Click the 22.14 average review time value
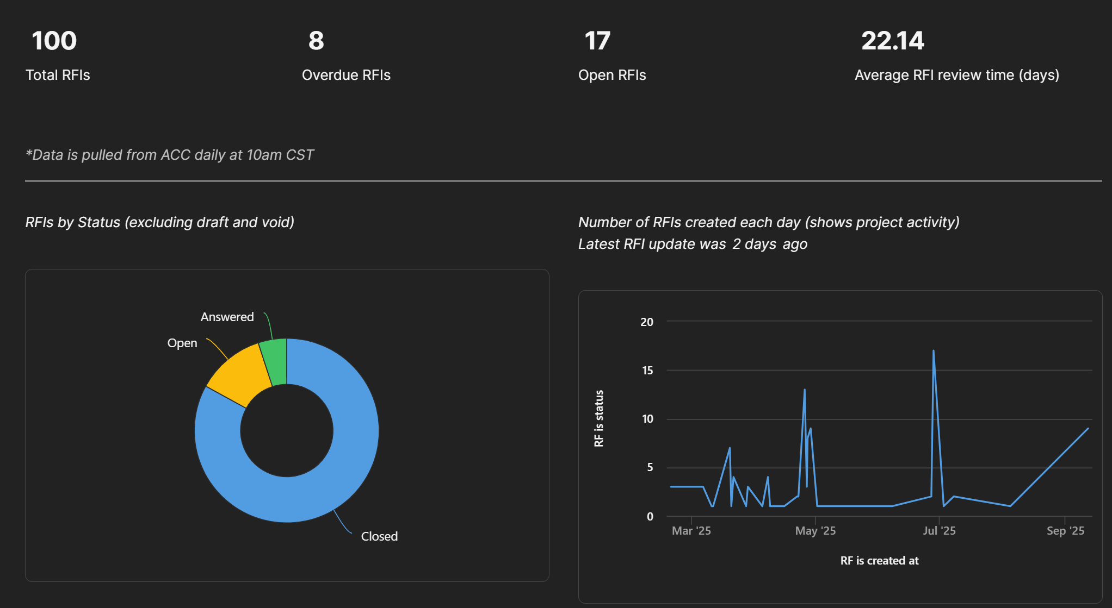This screenshot has height=608, width=1112. [x=892, y=41]
